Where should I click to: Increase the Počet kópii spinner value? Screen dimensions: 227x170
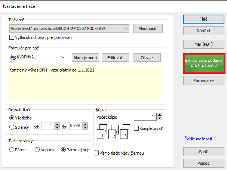click(x=160, y=115)
